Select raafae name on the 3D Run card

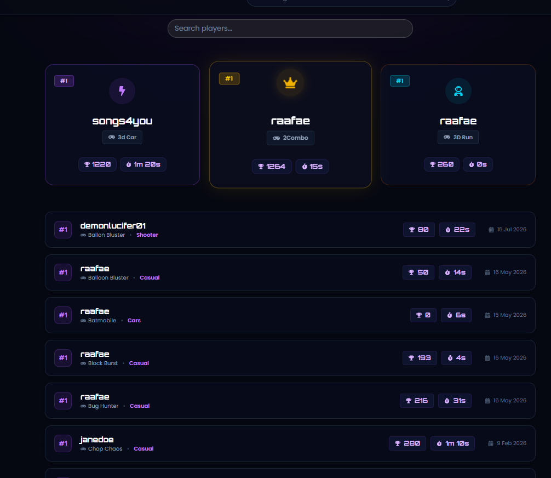tap(458, 121)
